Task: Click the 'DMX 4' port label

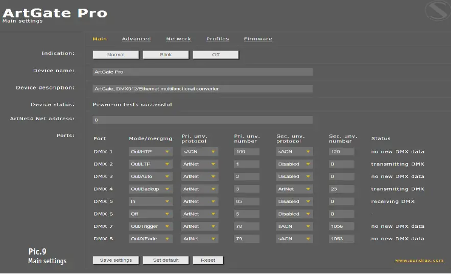Action: tap(103, 189)
